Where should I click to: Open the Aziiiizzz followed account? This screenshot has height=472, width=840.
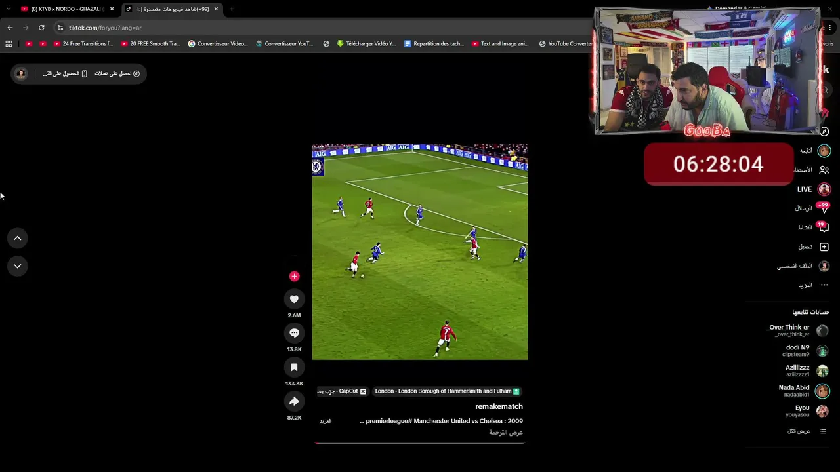(807, 371)
